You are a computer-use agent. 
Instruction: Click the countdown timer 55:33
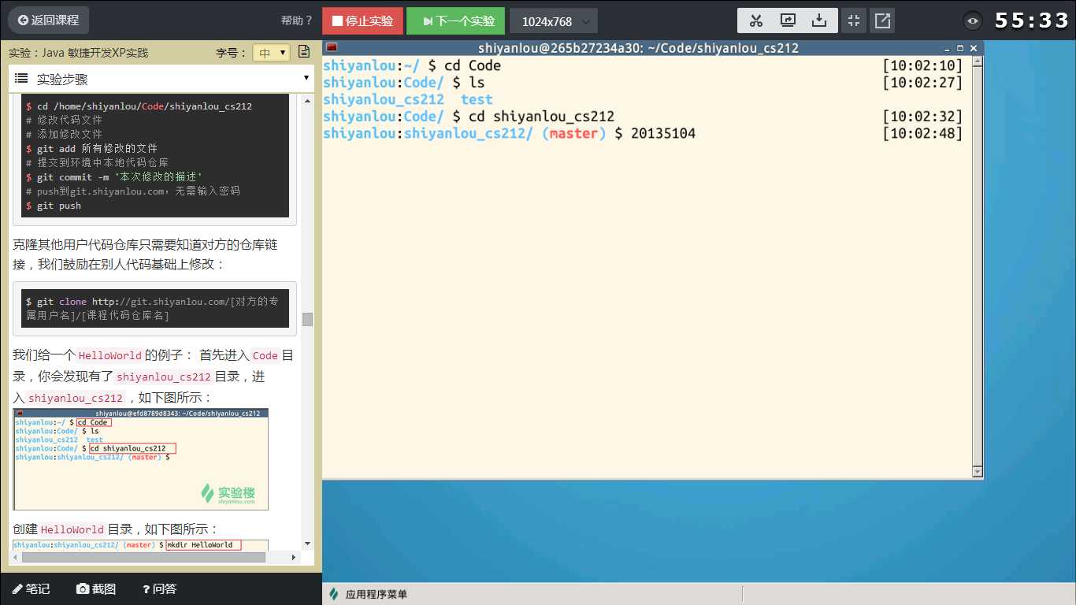click(x=1031, y=20)
